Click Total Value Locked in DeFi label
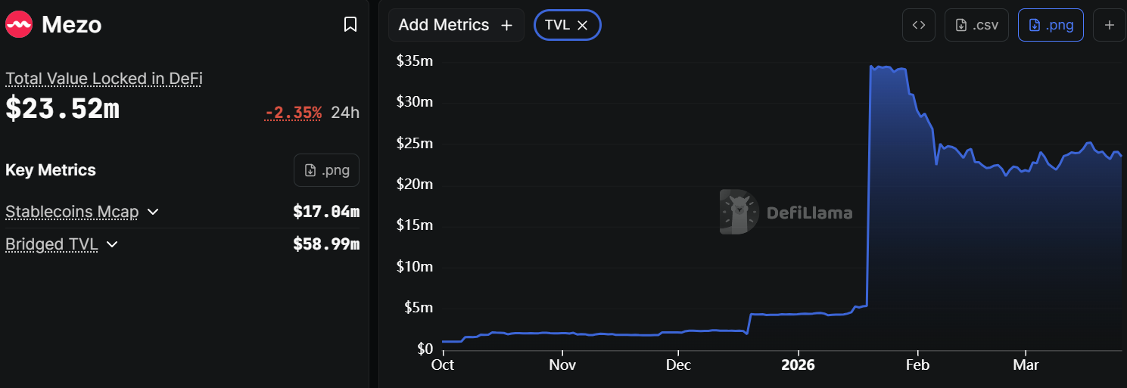This screenshot has width=1127, height=388. point(104,79)
